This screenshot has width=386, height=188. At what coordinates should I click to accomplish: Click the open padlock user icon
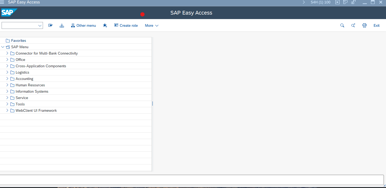tap(353, 2)
